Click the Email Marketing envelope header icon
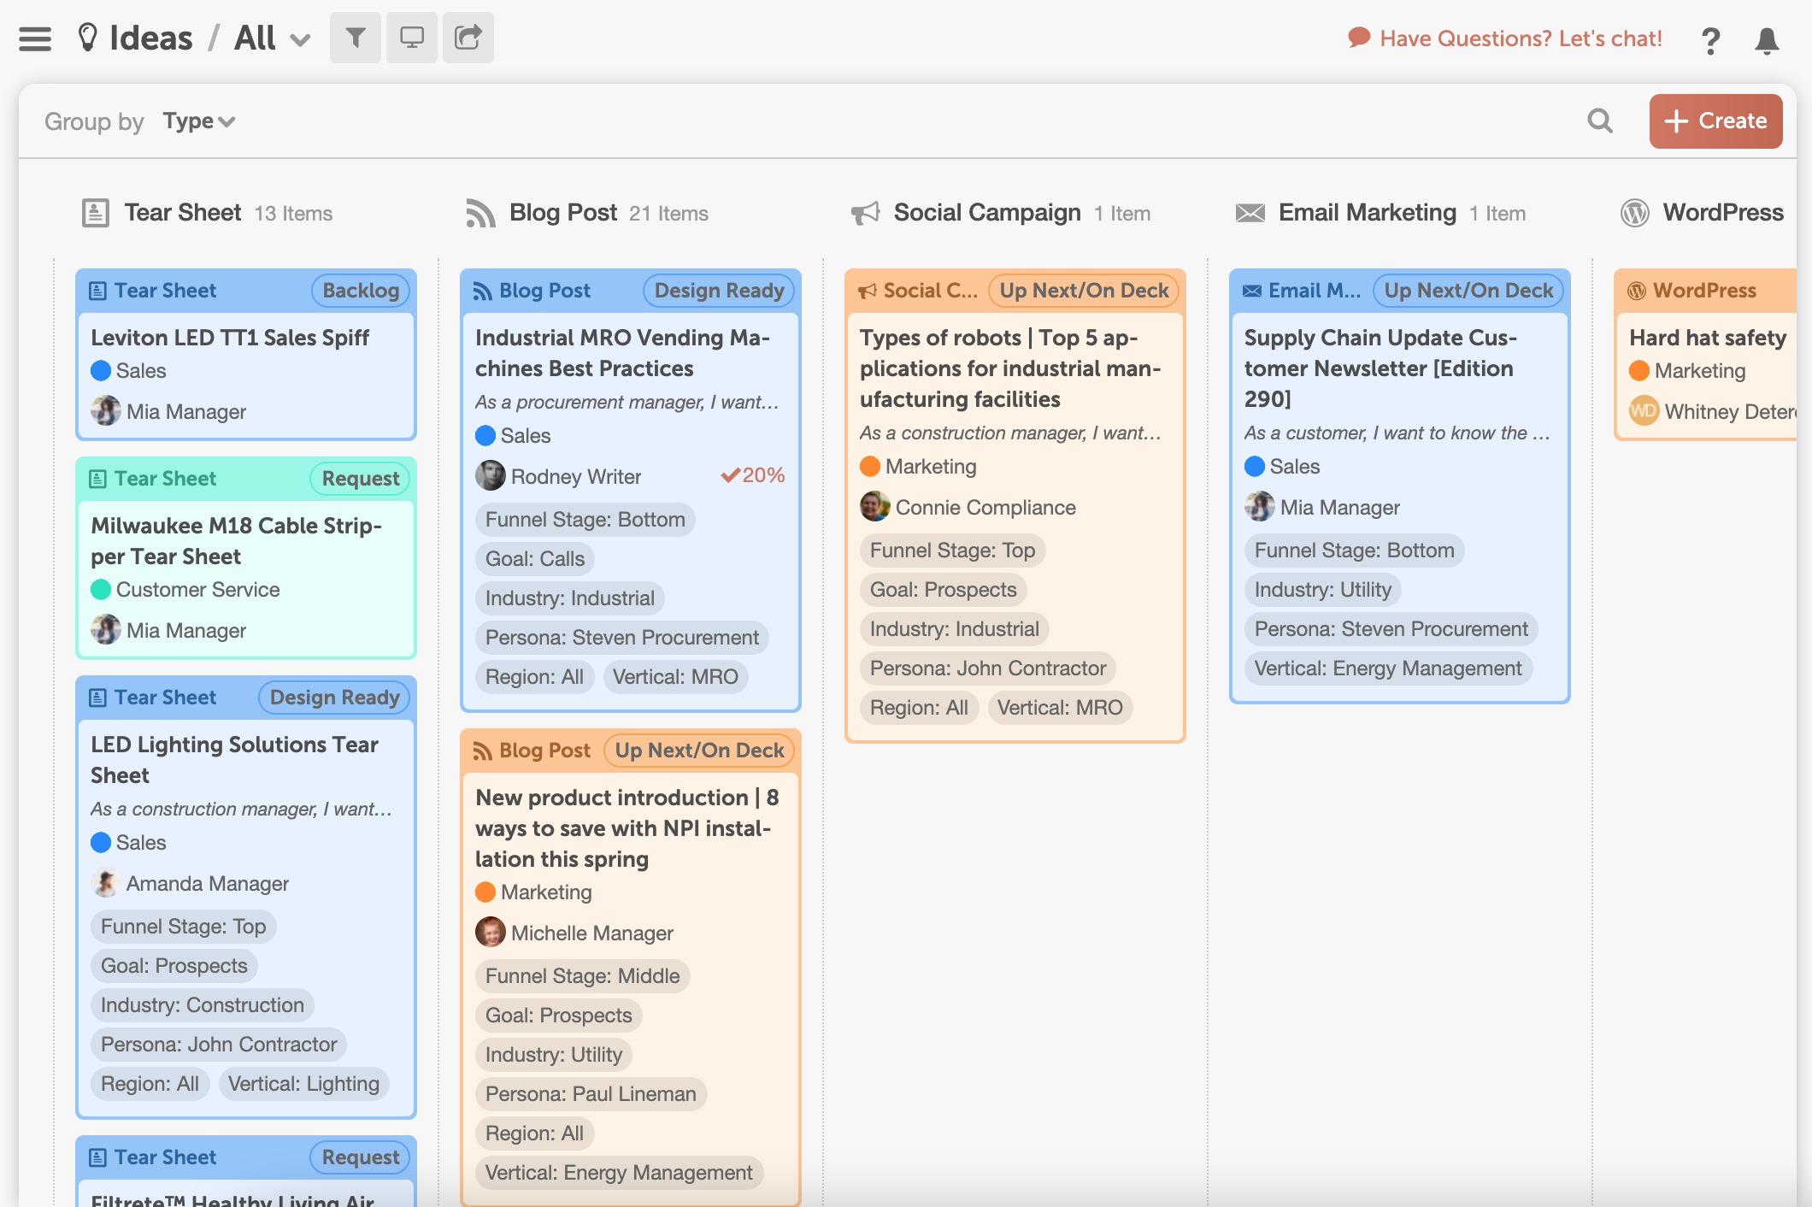The width and height of the screenshot is (1812, 1207). [x=1250, y=213]
